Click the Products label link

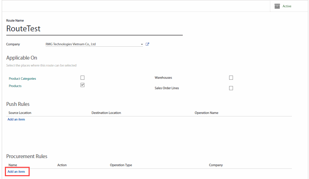(15, 86)
